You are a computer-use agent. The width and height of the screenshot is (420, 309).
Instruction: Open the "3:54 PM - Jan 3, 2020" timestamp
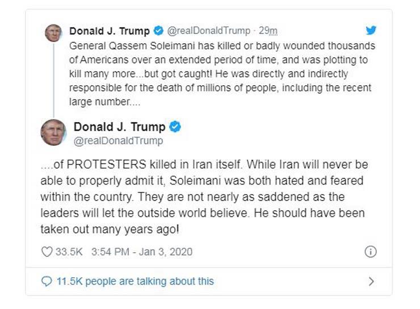point(140,252)
